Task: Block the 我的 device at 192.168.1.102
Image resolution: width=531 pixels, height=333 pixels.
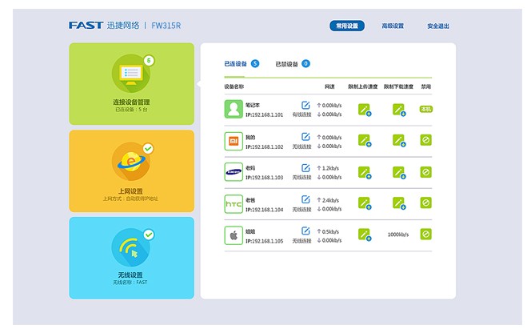Action: click(x=426, y=141)
